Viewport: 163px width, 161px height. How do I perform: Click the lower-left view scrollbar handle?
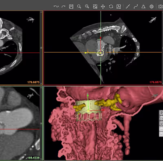click(x=41, y=123)
